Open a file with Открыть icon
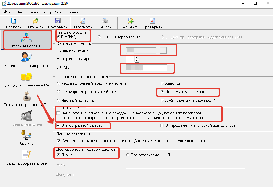 tap(36, 21)
